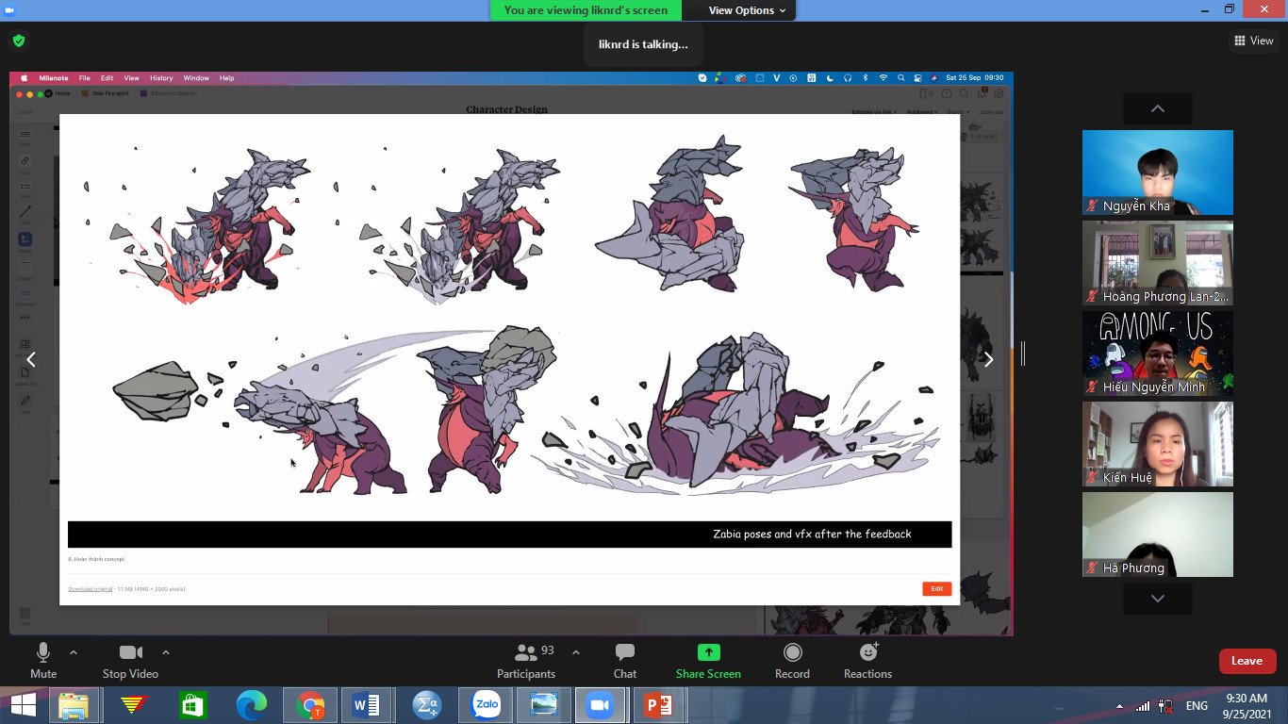Click the Bluetooth icon in macOS menu bar
This screenshot has width=1288, height=724.
click(865, 78)
